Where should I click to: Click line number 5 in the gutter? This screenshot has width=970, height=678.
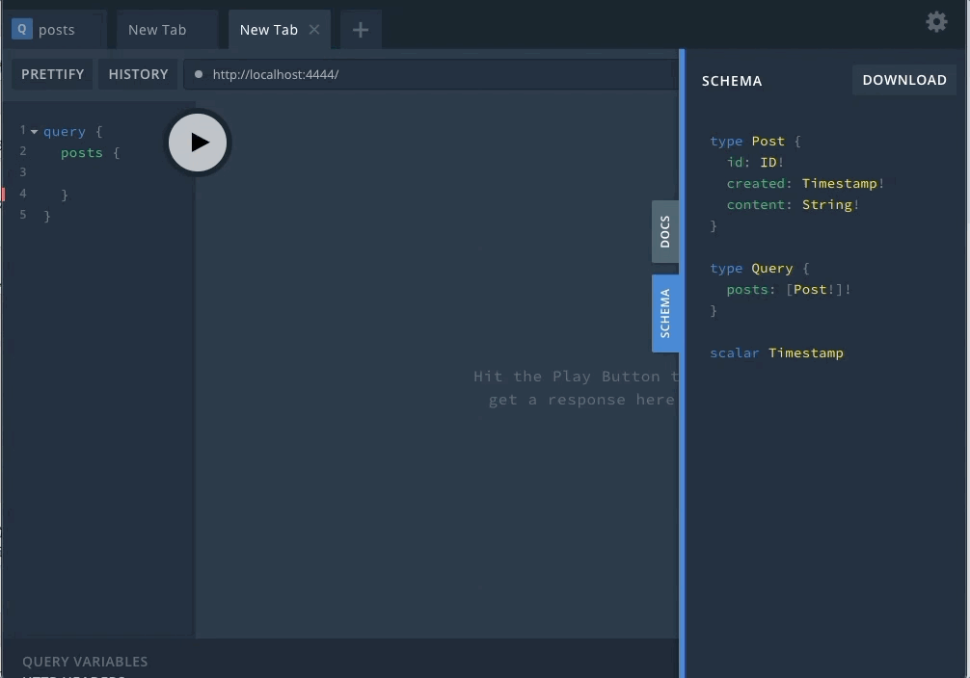[x=23, y=215]
